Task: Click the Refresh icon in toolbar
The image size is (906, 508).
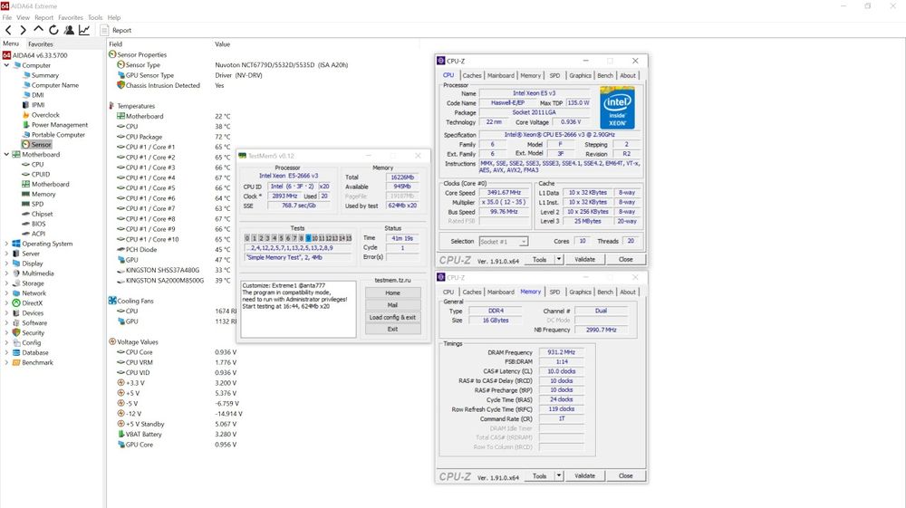Action: (53, 30)
